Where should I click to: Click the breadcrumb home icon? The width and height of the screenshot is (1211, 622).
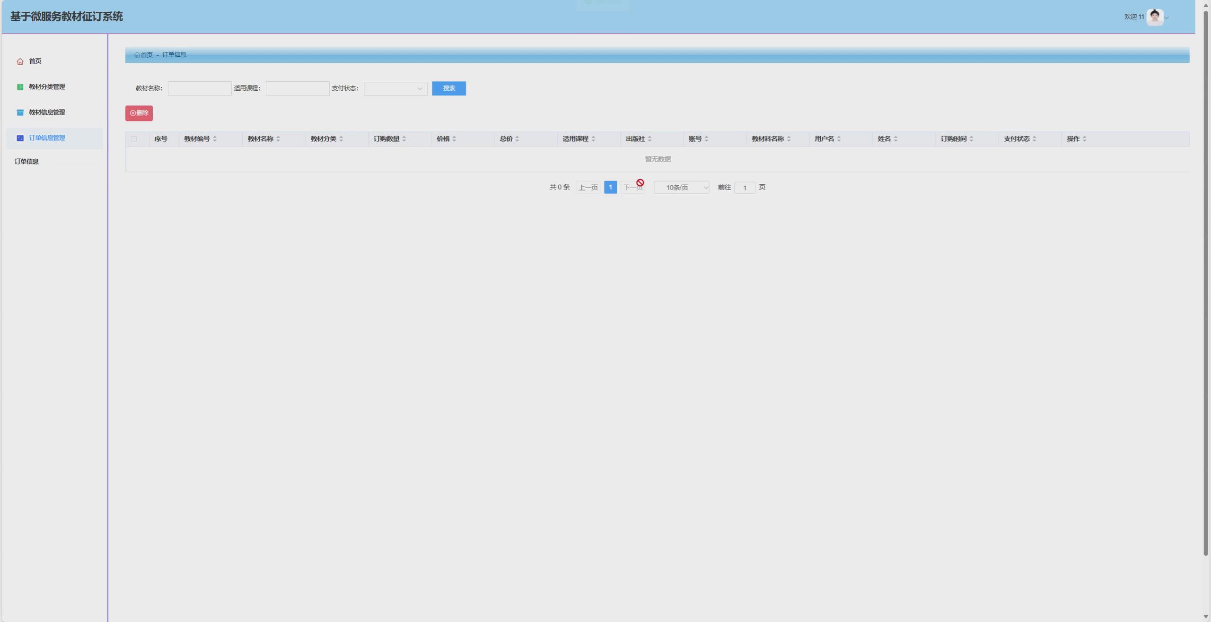point(137,55)
